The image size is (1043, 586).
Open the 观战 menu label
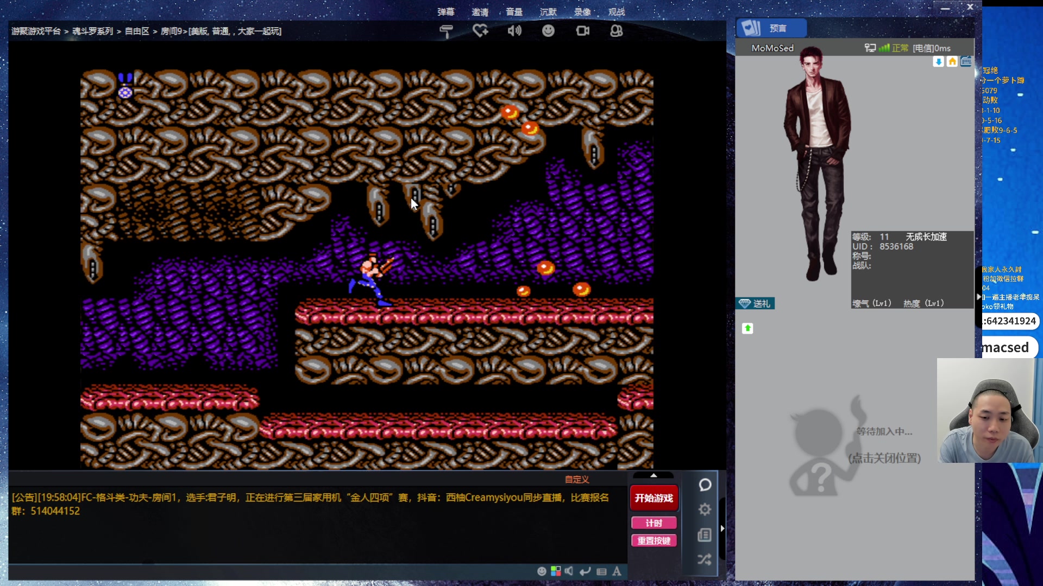click(616, 12)
